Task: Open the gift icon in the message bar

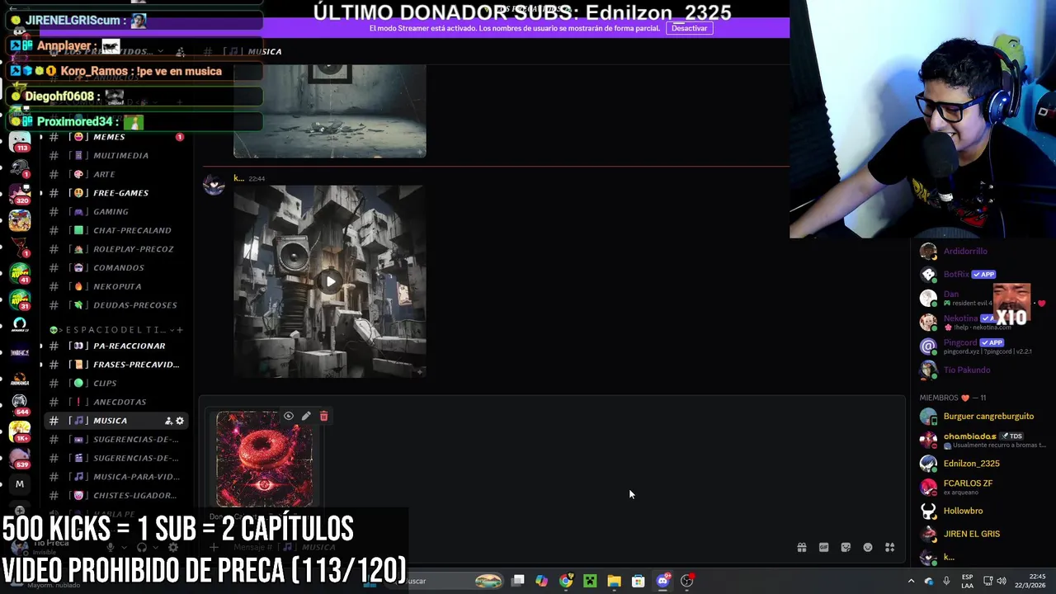Action: click(801, 547)
